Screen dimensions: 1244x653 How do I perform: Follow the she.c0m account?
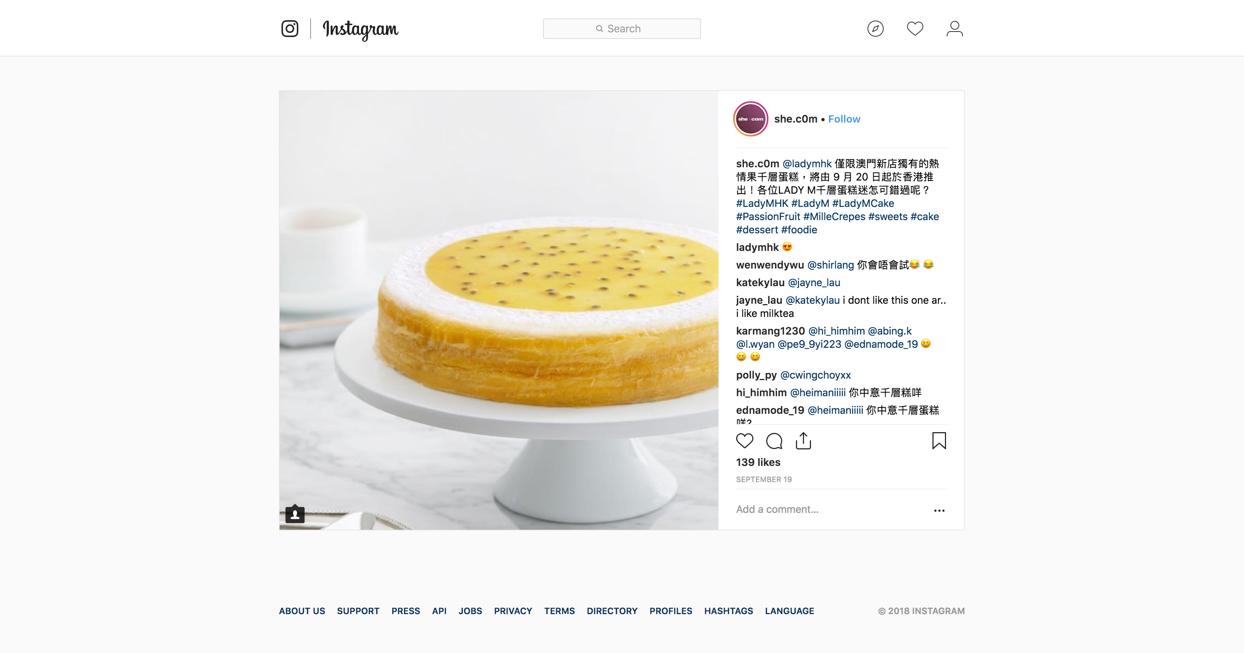[844, 119]
